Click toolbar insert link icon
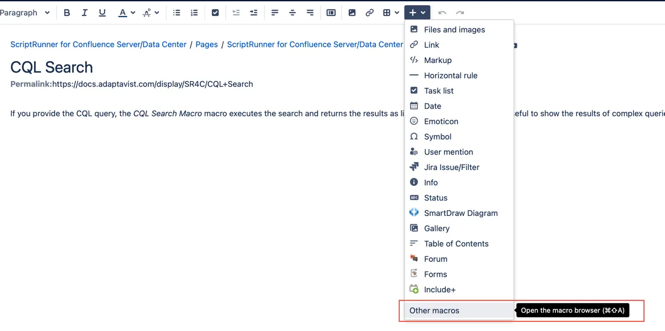 pos(369,12)
